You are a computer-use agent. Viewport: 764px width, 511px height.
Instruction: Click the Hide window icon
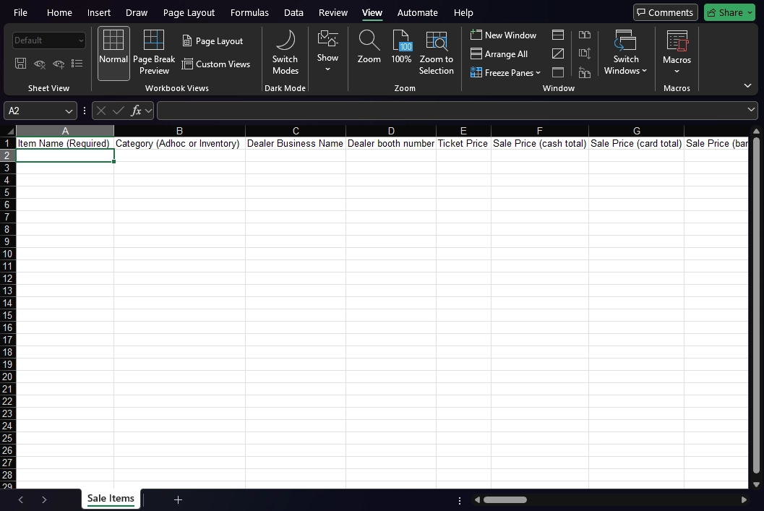point(558,53)
